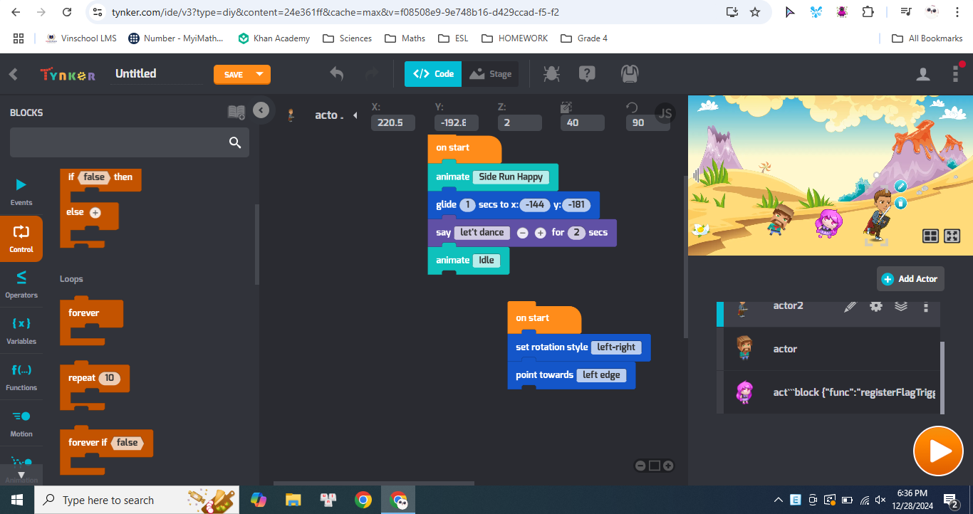The width and height of the screenshot is (973, 514).
Task: Switch to the Stage tab
Action: [x=490, y=74]
